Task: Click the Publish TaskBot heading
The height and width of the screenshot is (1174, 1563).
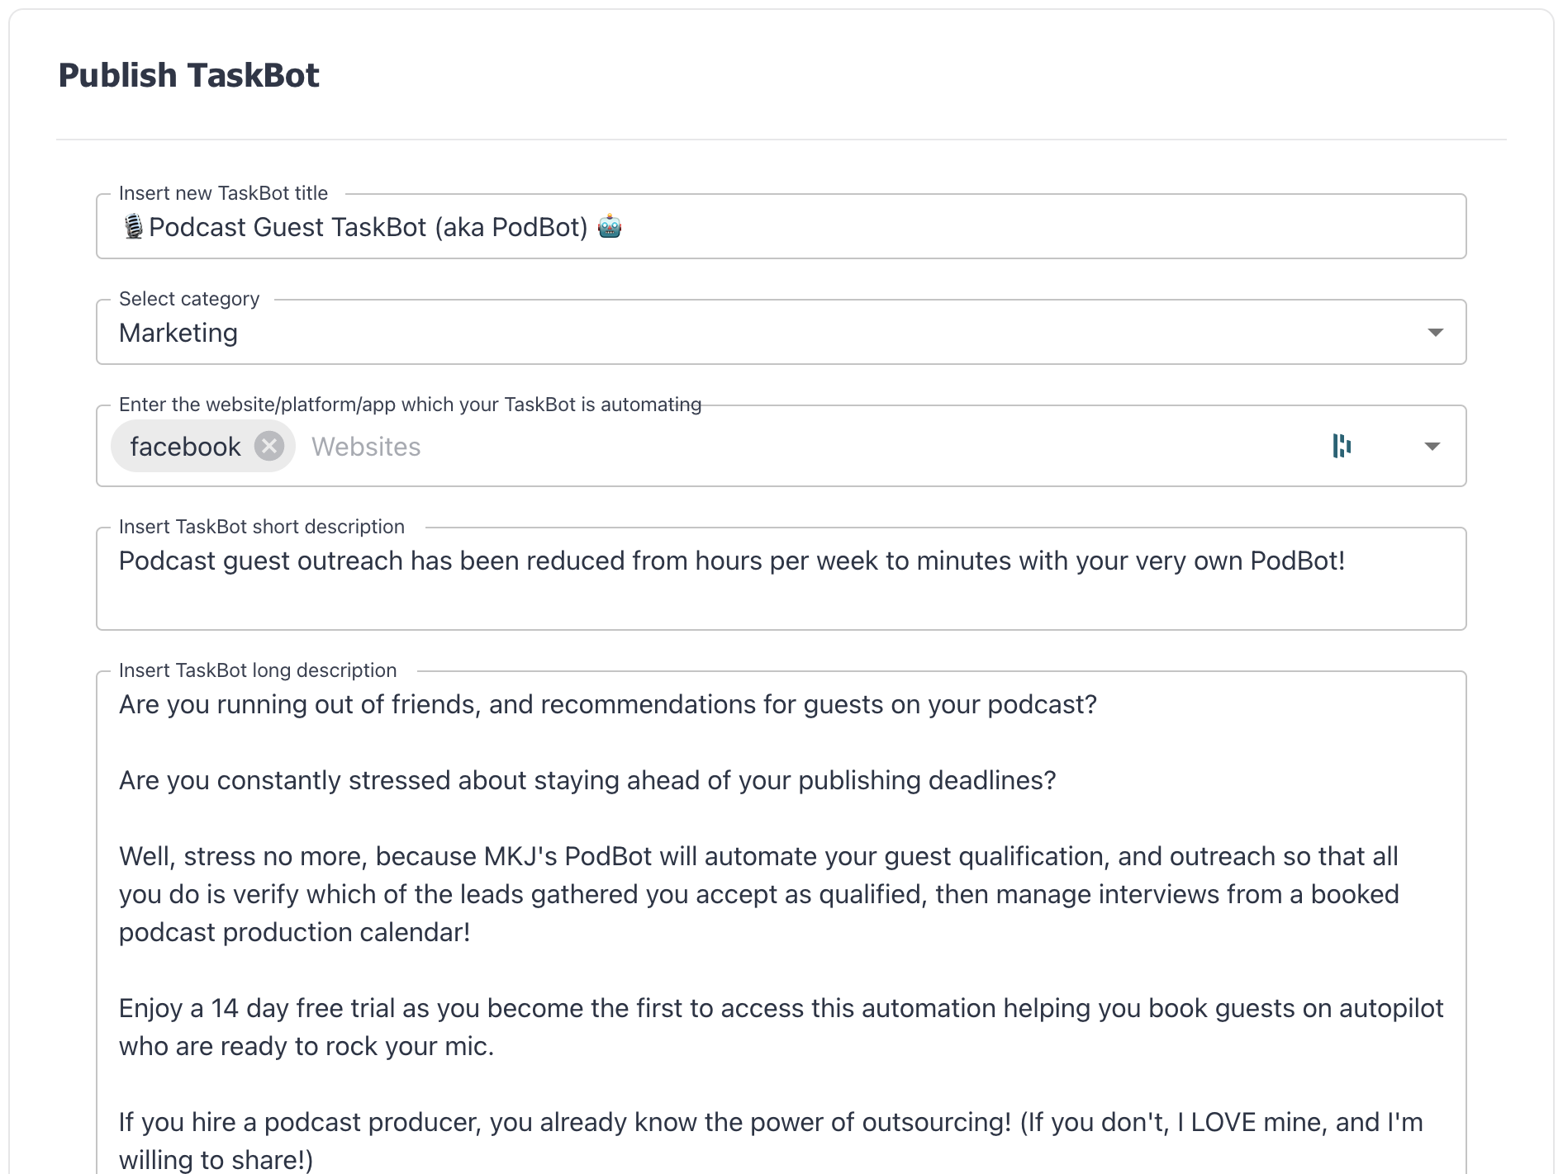Action: (x=188, y=74)
